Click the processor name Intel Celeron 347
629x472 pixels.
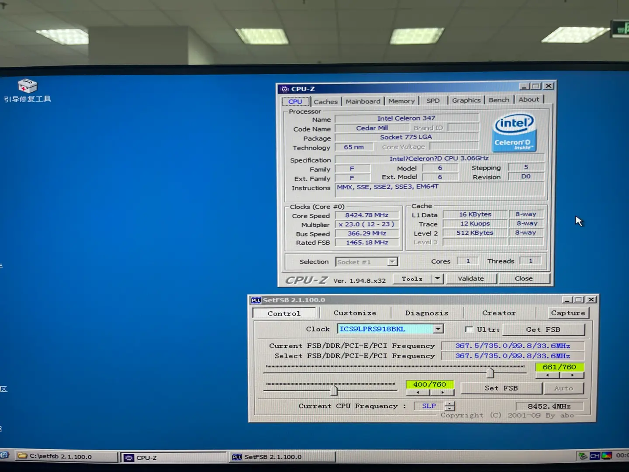click(406, 118)
